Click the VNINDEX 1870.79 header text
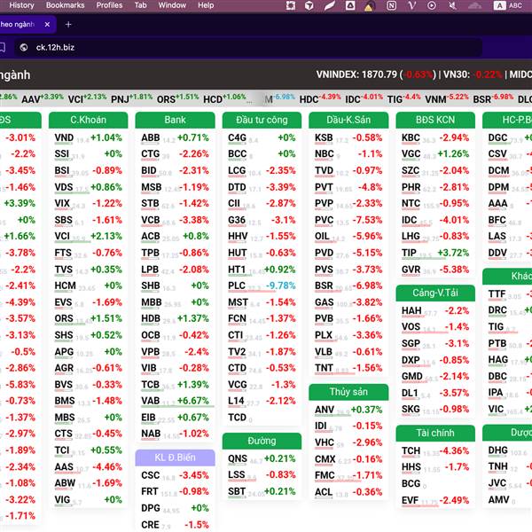The width and height of the screenshot is (532, 532). pyautogui.click(x=356, y=74)
